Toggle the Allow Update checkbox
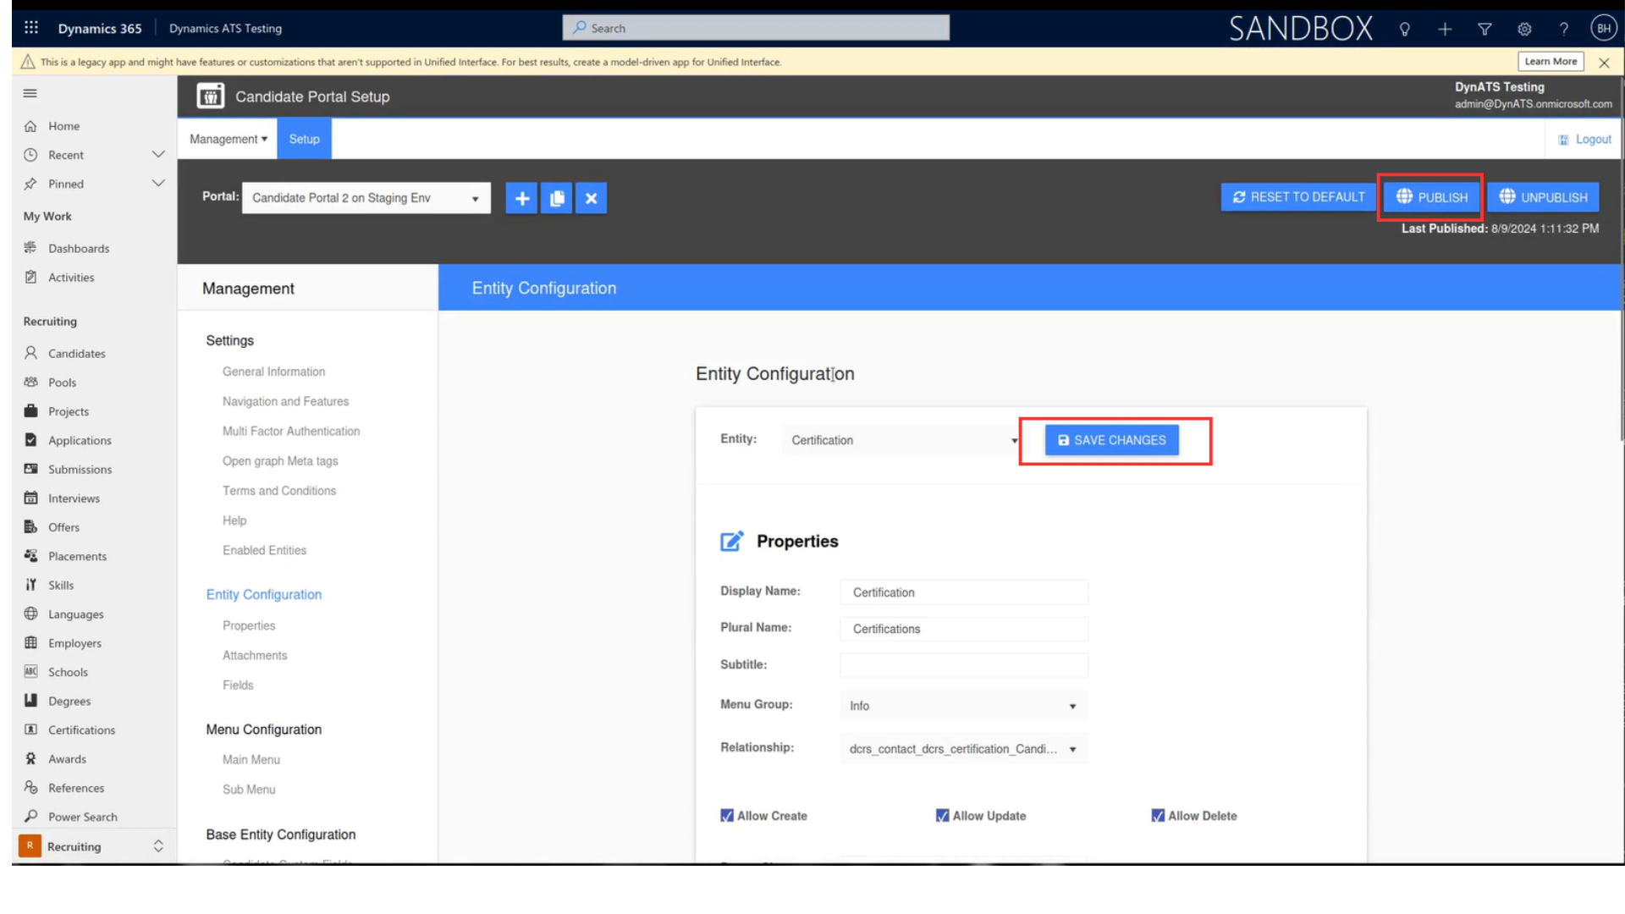Viewport: 1625px width, 914px height. point(942,816)
